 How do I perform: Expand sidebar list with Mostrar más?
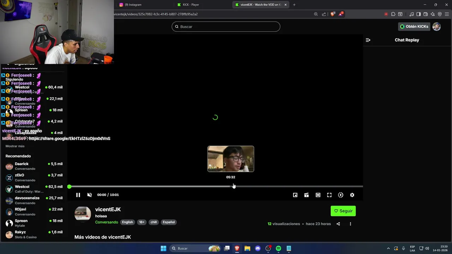tap(15, 146)
